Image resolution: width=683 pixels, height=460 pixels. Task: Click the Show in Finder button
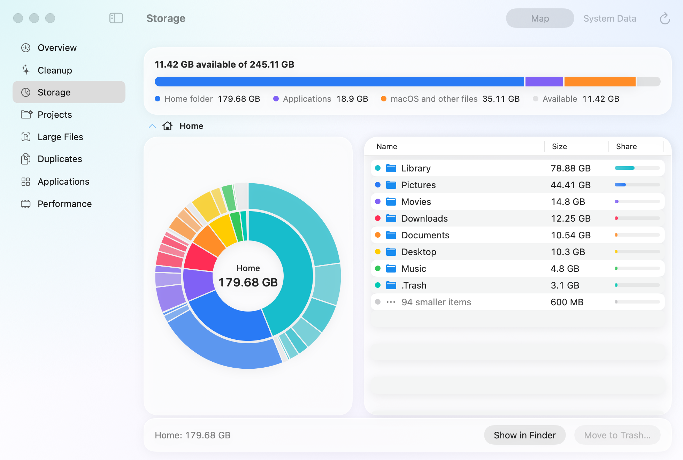(525, 435)
